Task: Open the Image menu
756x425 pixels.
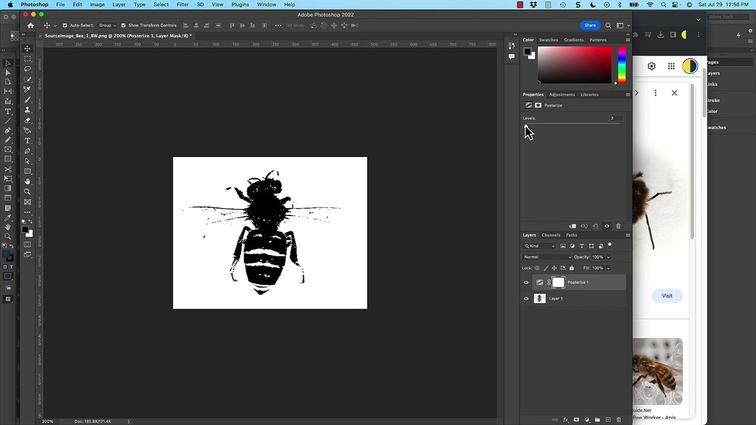Action: [97, 5]
